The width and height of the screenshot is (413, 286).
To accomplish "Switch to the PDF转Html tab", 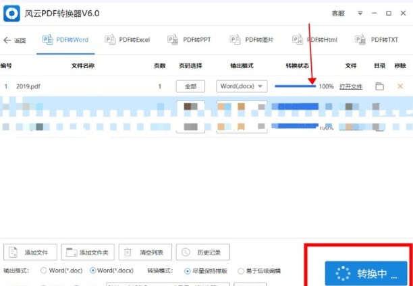I will point(314,40).
